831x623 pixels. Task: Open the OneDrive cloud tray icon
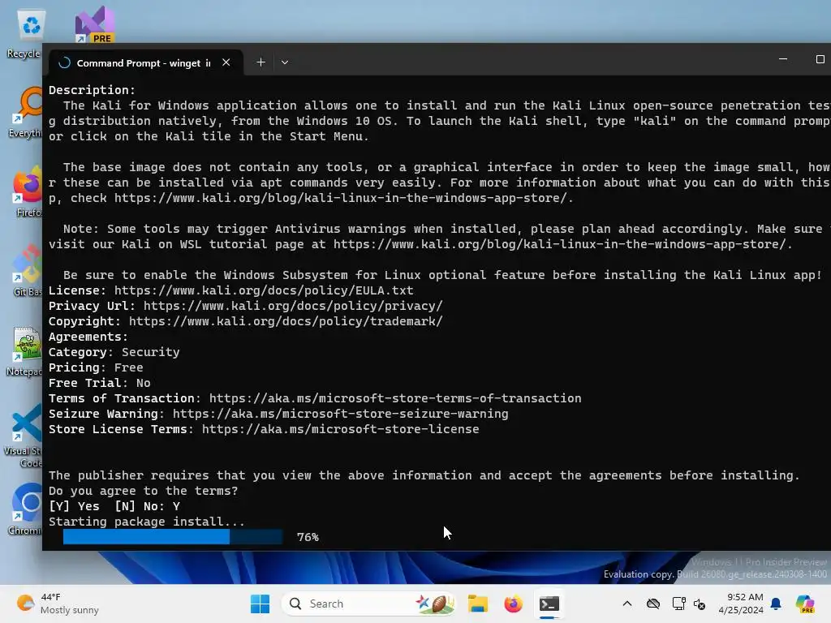[x=653, y=604]
